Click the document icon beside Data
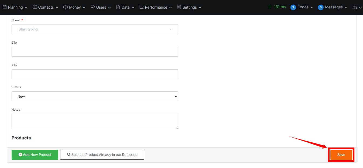The image size is (363, 168). 118,7
